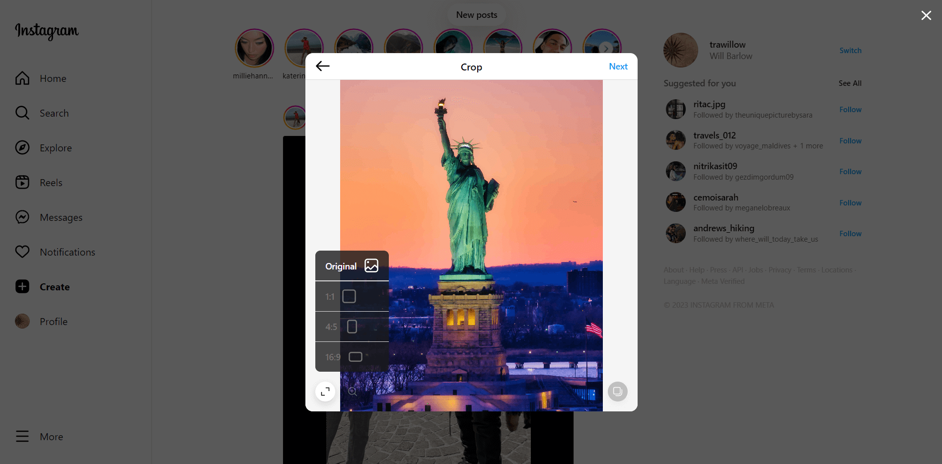The image size is (942, 464).
Task: Open your Messages
Action: pos(61,217)
